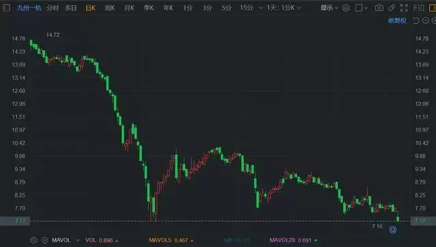Open the 显示 display dropdown

click(329, 7)
